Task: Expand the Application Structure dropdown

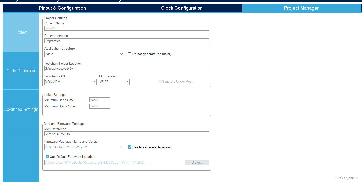Action: click(x=84, y=54)
